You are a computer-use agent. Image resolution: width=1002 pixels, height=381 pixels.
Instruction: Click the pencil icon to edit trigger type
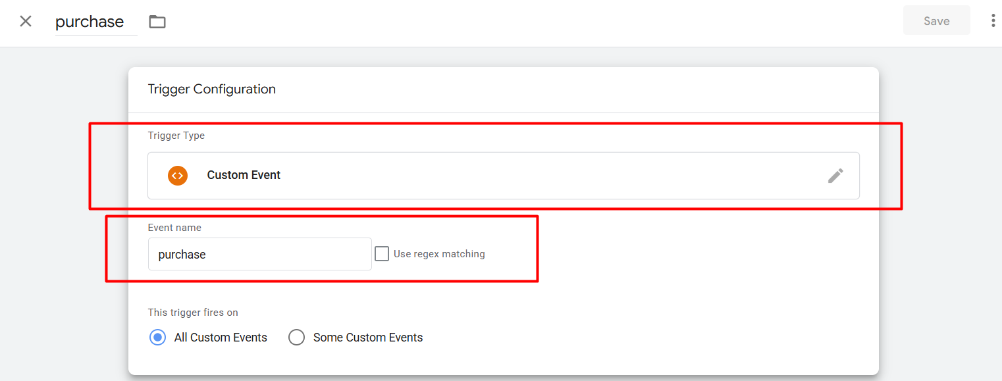[x=835, y=176]
